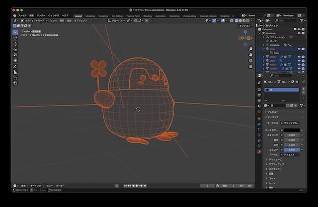Toggle eye icon for Area light
318x207 pixels.
(299, 49)
